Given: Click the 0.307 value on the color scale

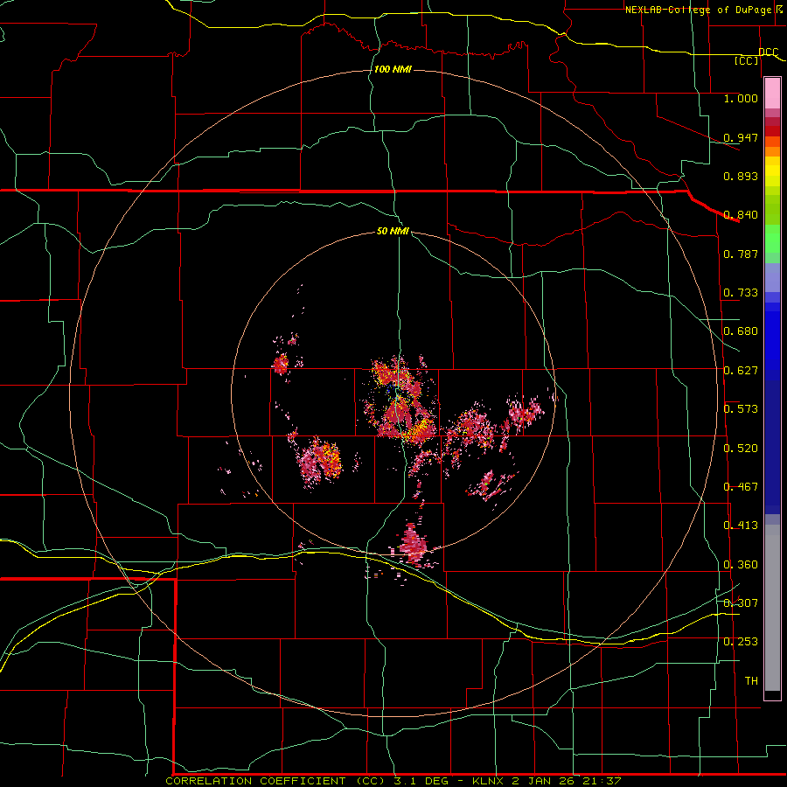Looking at the screenshot, I should 741,602.
